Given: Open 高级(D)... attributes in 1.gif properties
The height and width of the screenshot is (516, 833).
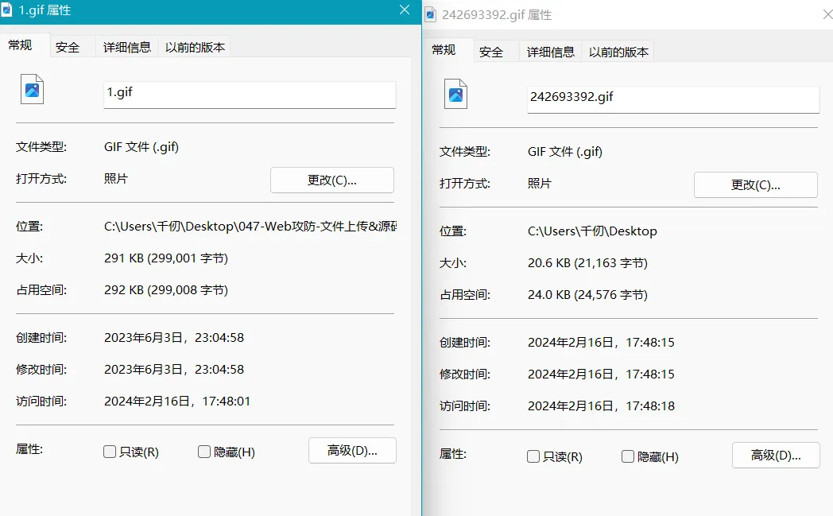Looking at the screenshot, I should (x=351, y=451).
